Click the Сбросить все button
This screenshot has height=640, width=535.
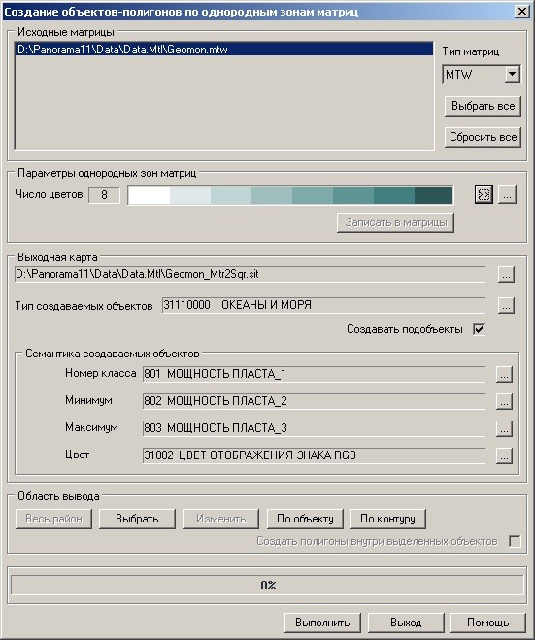[483, 137]
